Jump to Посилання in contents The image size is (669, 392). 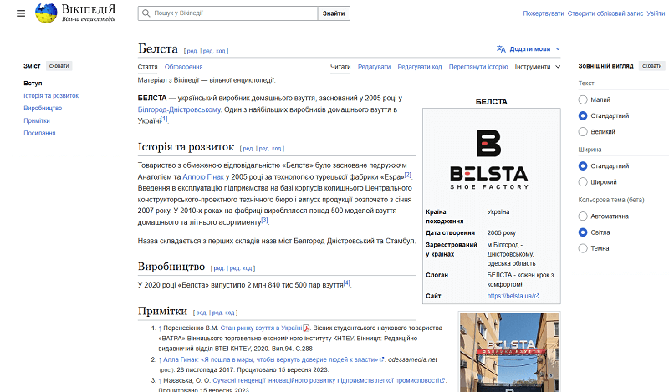(39, 133)
